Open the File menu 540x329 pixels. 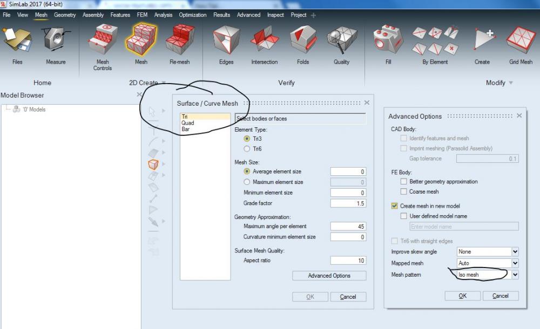6,15
